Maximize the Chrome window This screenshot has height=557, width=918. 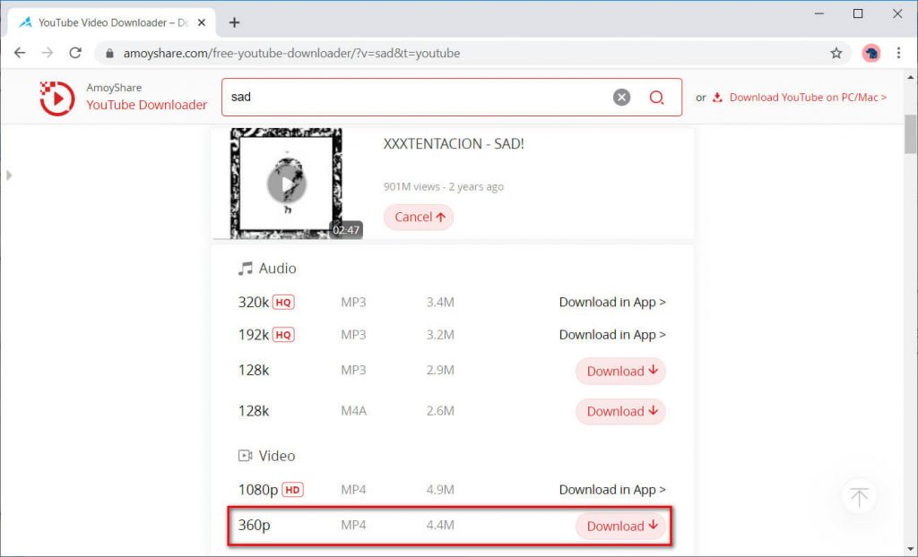pos(858,13)
